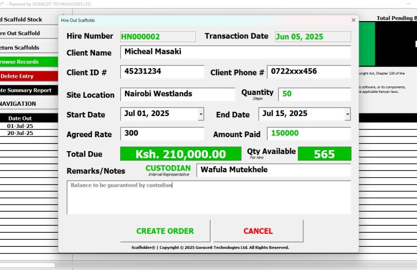Focus the Site Location text field
Image resolution: width=417 pixels, height=270 pixels.
(x=177, y=94)
